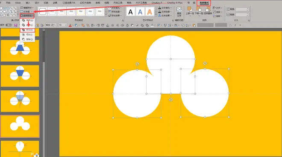Screen dimensions: 282x157
Task: Click the rotation handle of left circle
Action: coord(137,64)
